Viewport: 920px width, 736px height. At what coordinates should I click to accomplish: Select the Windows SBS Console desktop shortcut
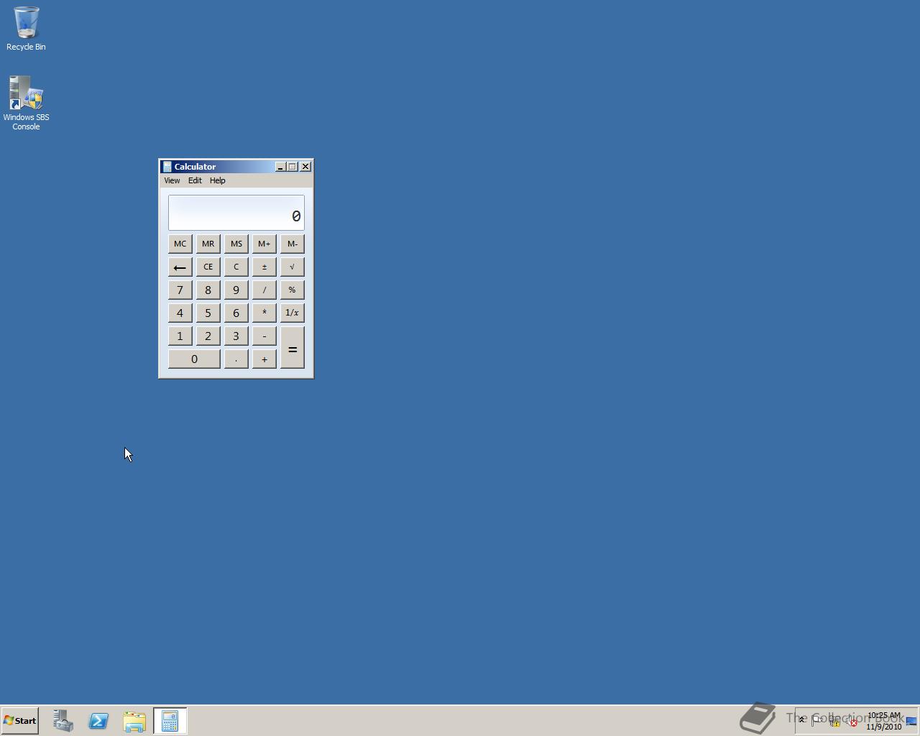[26, 103]
